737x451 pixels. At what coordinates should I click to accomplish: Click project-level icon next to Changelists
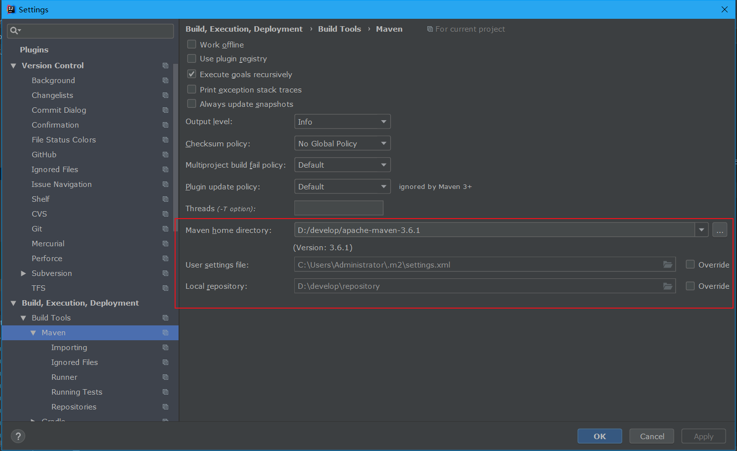pyautogui.click(x=165, y=95)
